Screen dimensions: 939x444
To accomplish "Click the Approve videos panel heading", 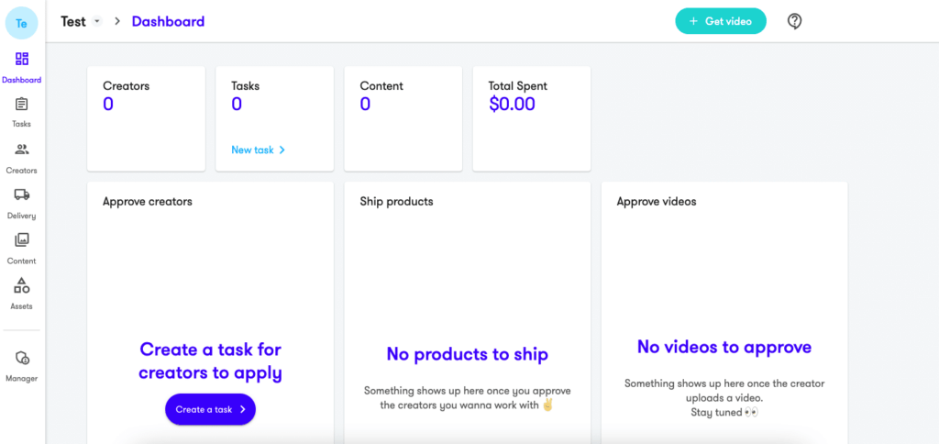I will click(657, 201).
